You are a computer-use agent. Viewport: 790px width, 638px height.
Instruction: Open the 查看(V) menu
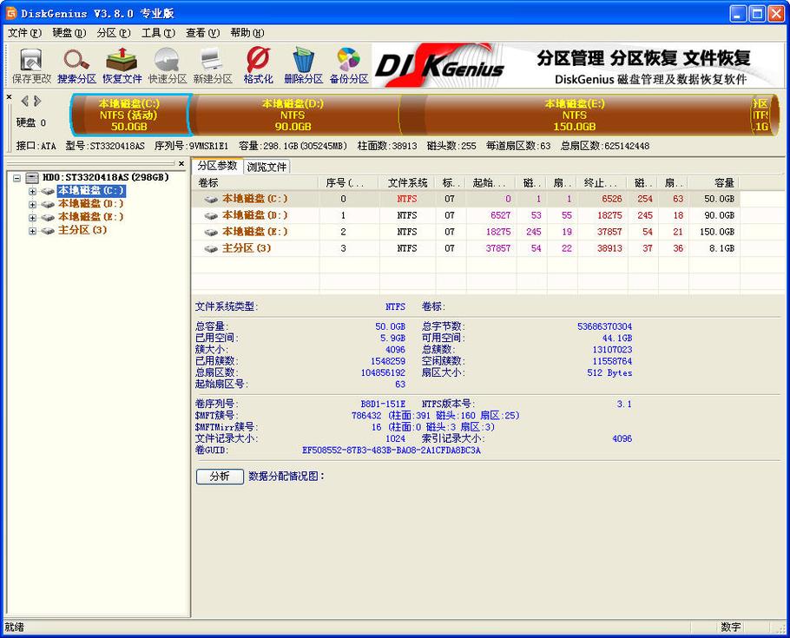coord(202,33)
